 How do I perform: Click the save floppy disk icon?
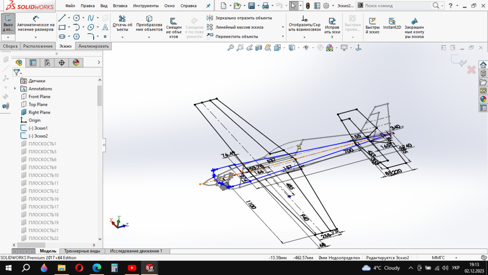point(251,6)
